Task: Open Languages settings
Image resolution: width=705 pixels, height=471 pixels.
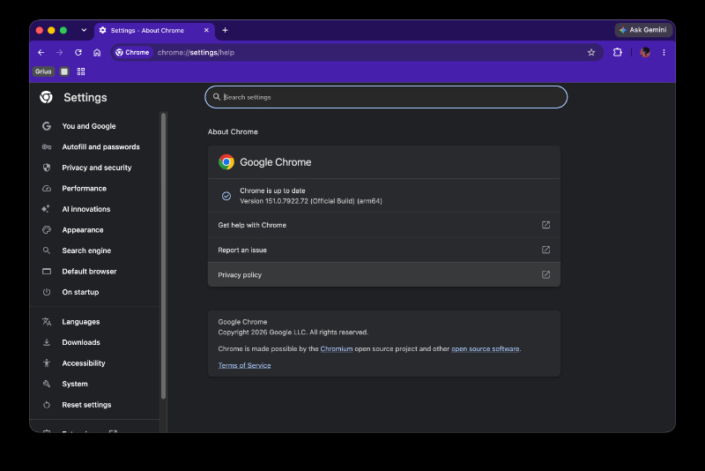Action: point(81,322)
